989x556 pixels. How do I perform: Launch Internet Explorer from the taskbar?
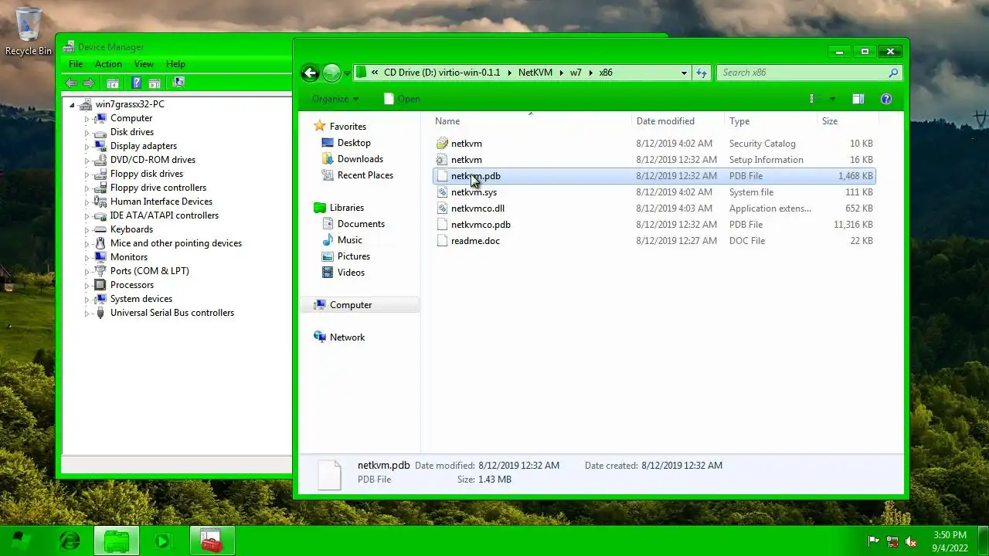[70, 541]
